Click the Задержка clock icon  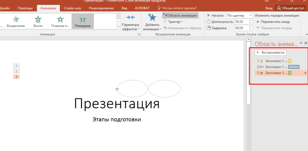point(208,28)
